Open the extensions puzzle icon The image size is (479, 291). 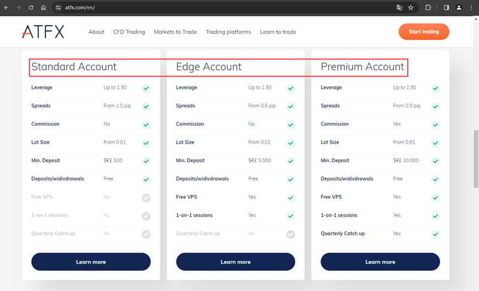tap(428, 8)
